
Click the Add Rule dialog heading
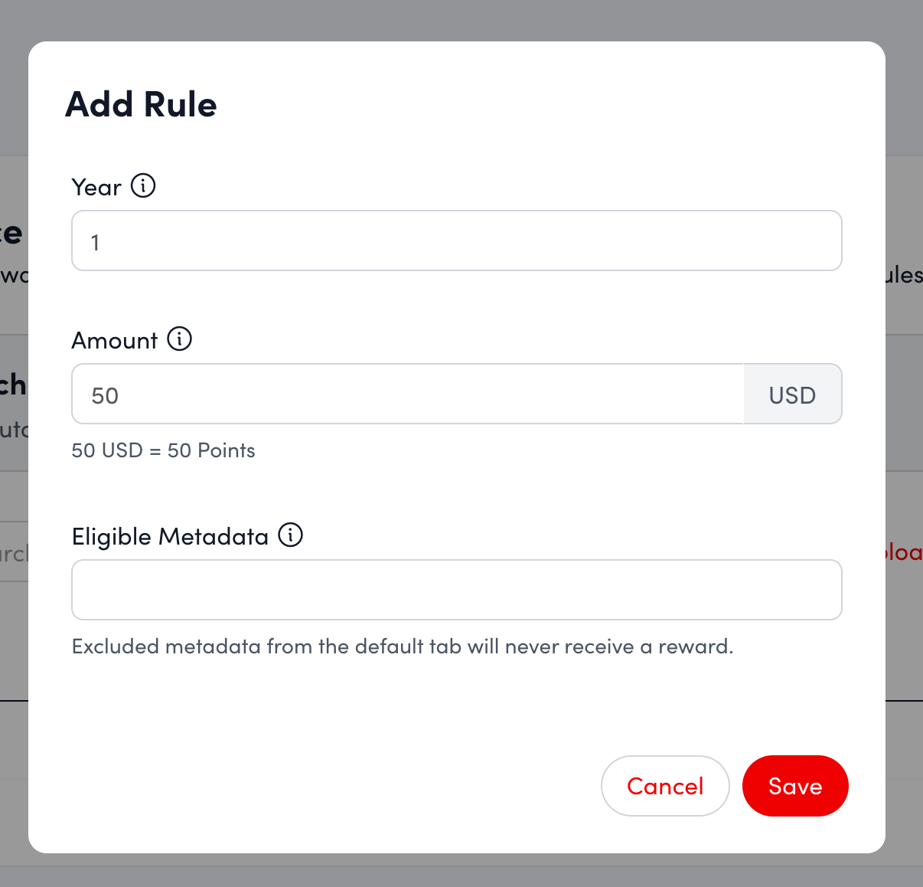tap(142, 105)
